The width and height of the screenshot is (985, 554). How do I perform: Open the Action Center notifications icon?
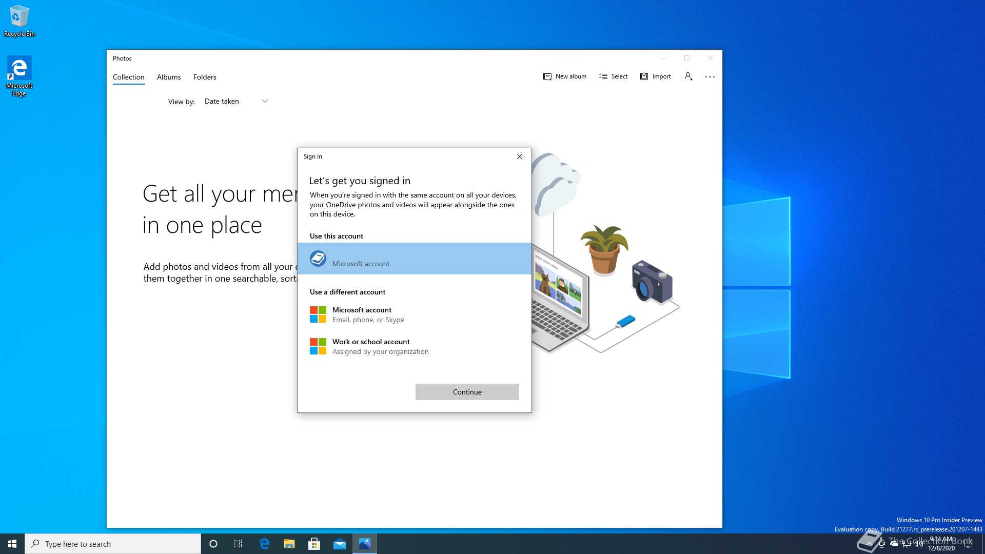click(968, 544)
